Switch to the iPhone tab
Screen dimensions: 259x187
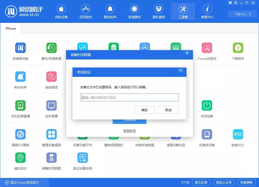(x=11, y=28)
